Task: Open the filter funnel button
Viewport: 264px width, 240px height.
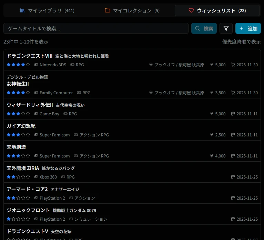Action: coord(226,28)
